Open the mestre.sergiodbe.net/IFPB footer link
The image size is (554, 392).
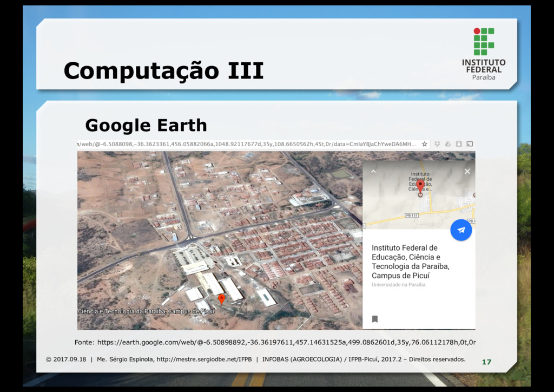[x=204, y=359]
